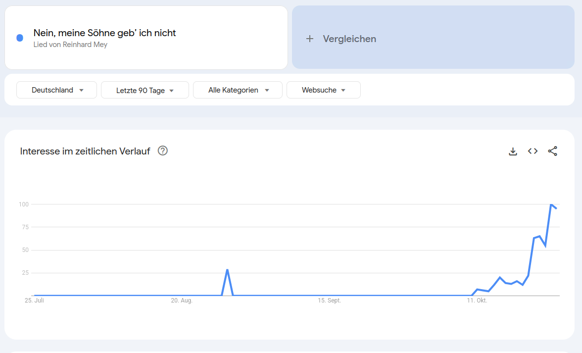Viewport: 582px width, 353px height.
Task: Share the interest-over-time chart
Action: (552, 151)
